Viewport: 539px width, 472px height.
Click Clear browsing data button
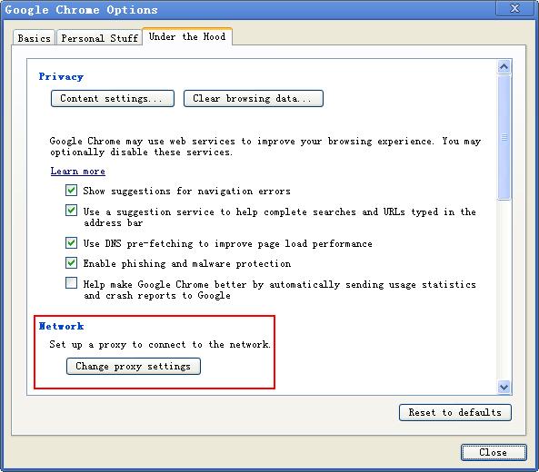254,99
